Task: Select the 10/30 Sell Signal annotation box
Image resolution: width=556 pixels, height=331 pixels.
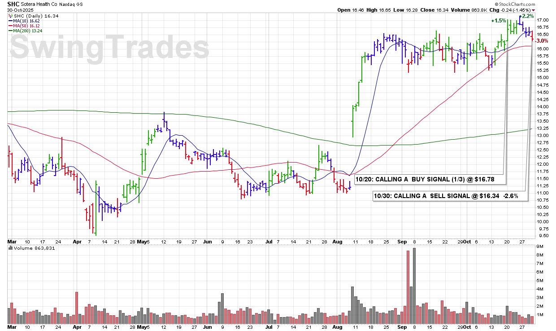Action: 451,196
